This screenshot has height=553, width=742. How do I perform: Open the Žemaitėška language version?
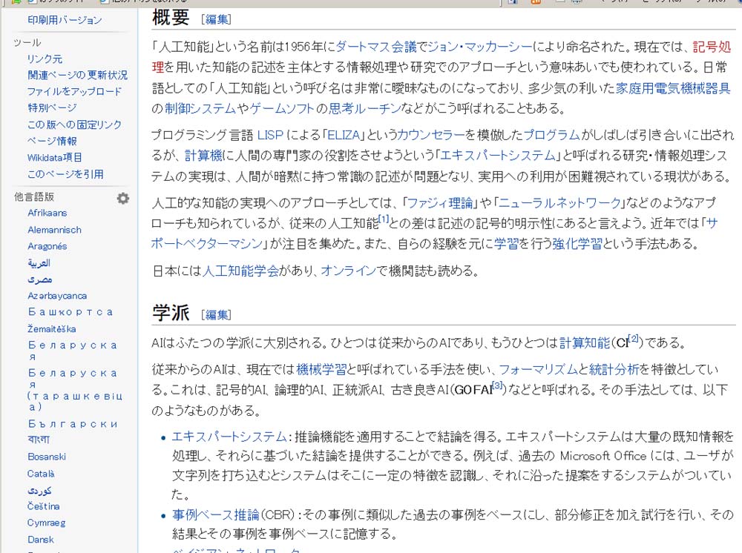tap(52, 329)
